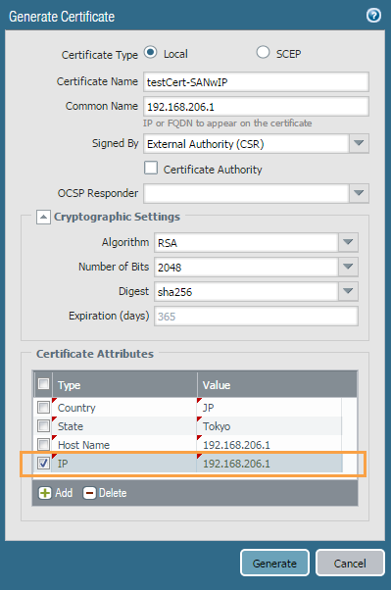Collapse the Cryptographic Settings section
The height and width of the screenshot is (590, 391).
[43, 218]
